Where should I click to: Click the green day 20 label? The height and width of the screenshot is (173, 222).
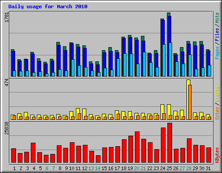137,168
